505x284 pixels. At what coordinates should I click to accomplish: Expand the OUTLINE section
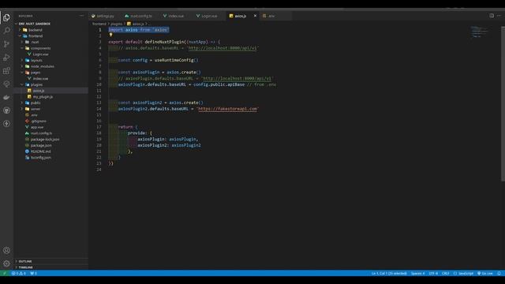pos(25,261)
